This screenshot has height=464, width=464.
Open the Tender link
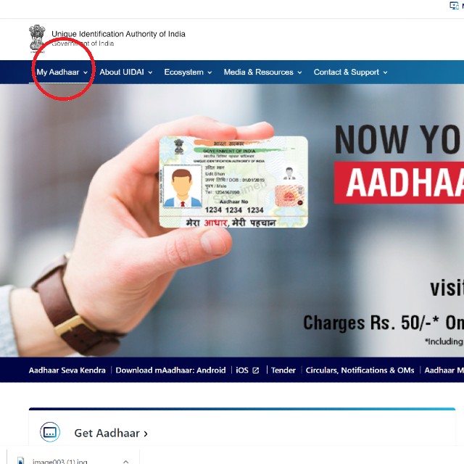pyautogui.click(x=283, y=370)
